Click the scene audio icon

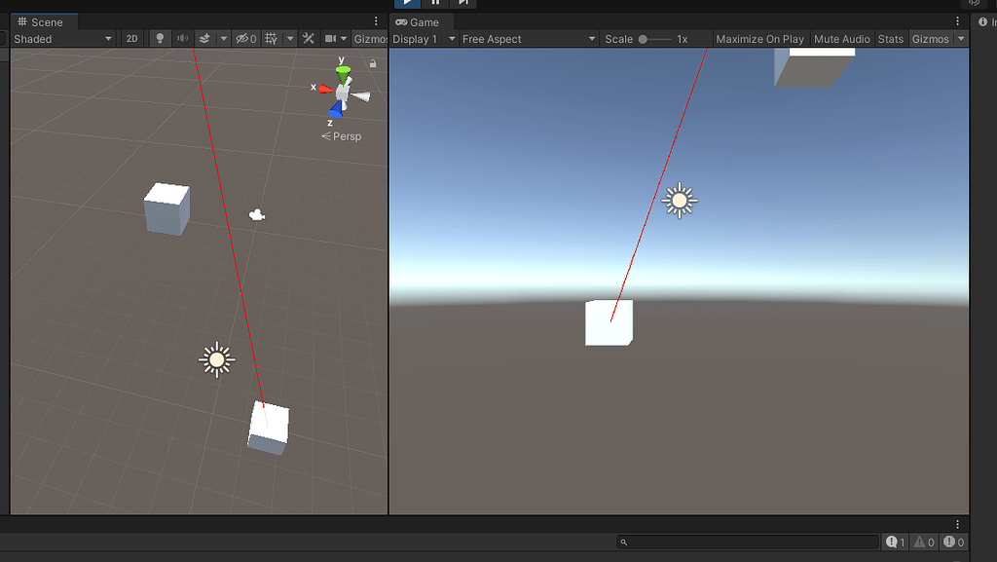tap(182, 39)
